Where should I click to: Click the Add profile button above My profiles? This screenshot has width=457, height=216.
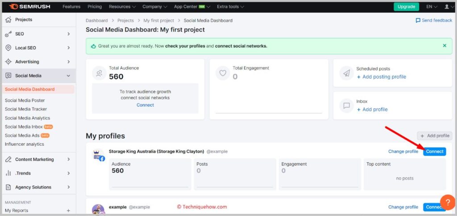[x=435, y=136]
